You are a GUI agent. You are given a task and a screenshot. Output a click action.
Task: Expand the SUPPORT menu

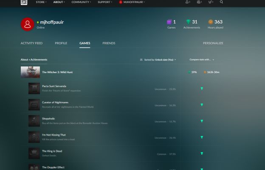point(105,2)
